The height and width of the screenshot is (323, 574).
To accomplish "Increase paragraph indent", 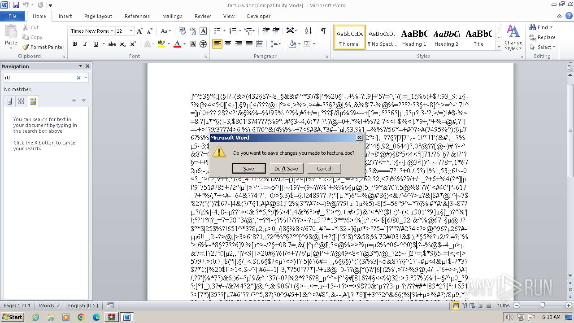I will tap(276, 31).
